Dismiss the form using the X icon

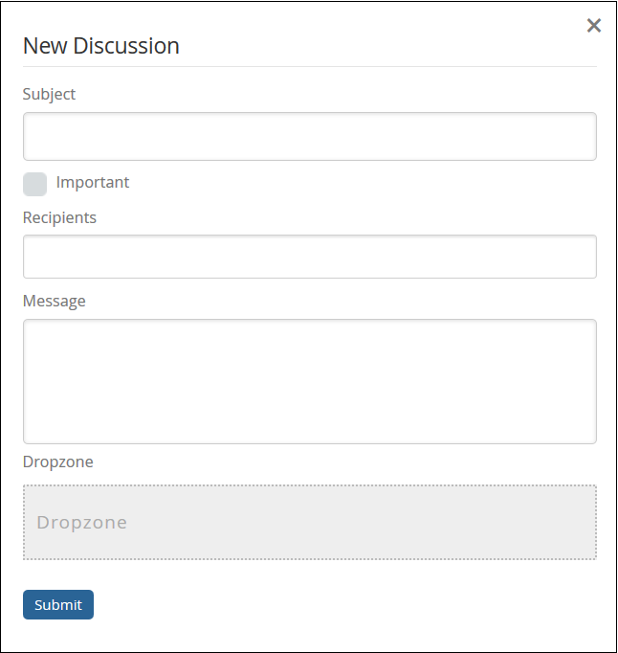pos(594,26)
